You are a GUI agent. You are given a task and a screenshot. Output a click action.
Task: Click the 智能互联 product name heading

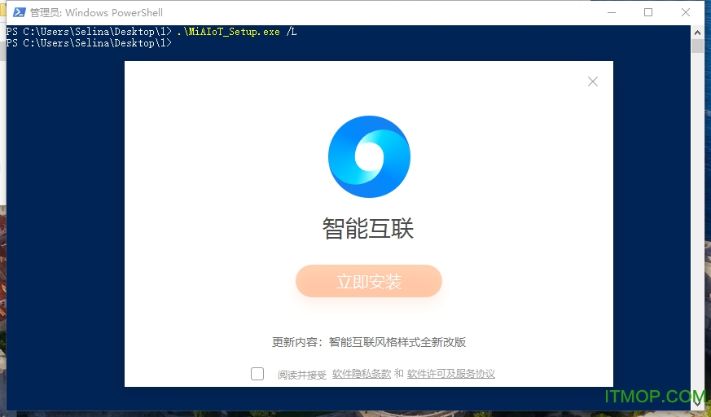[x=368, y=229]
